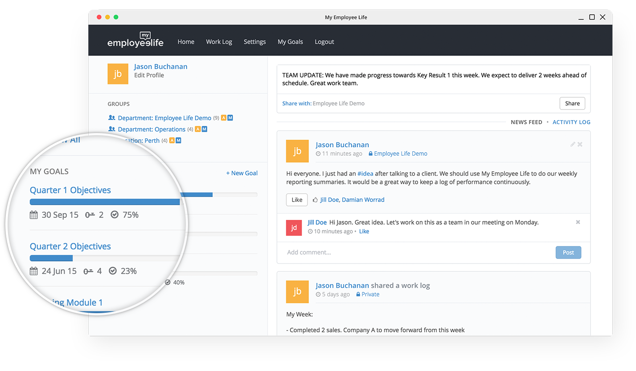
Task: Delete Jason's idea post with the X icon
Action: coord(580,144)
